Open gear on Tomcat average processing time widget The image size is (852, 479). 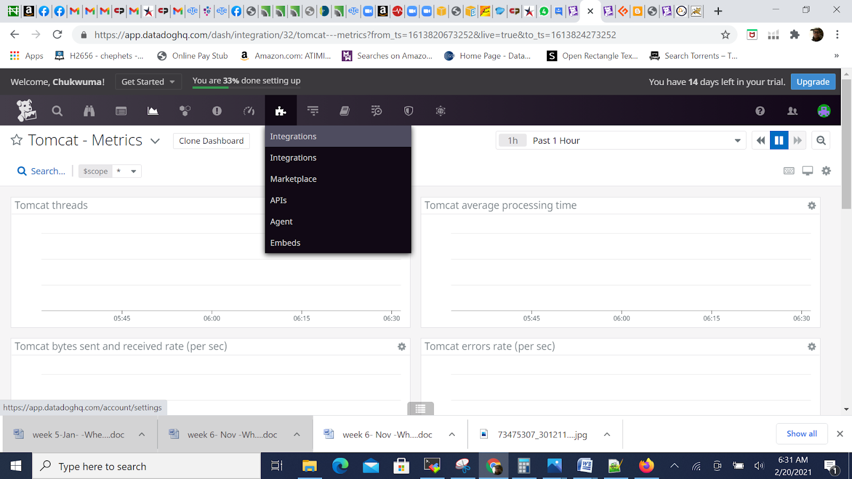[x=812, y=205]
